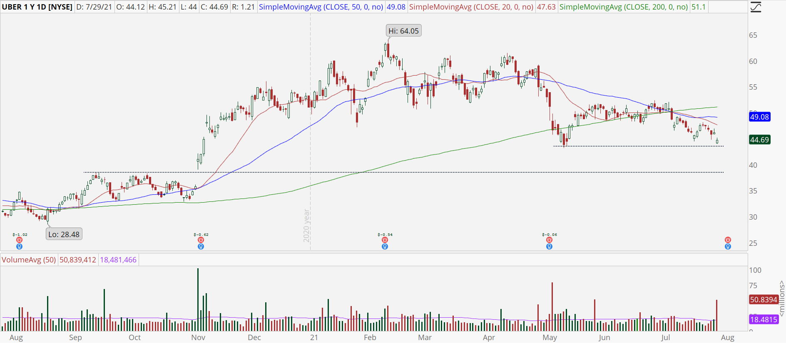Click the red earnings icon below $-1.02
Screen dimensions: 786x343
click(19, 240)
